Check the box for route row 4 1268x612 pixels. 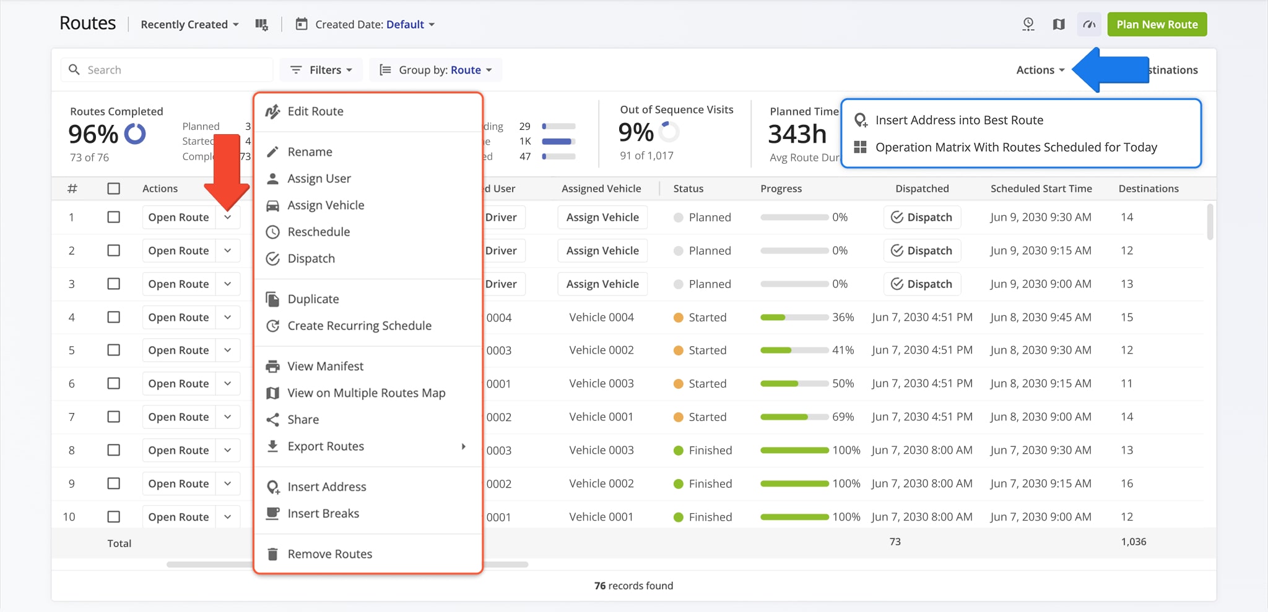coord(114,317)
